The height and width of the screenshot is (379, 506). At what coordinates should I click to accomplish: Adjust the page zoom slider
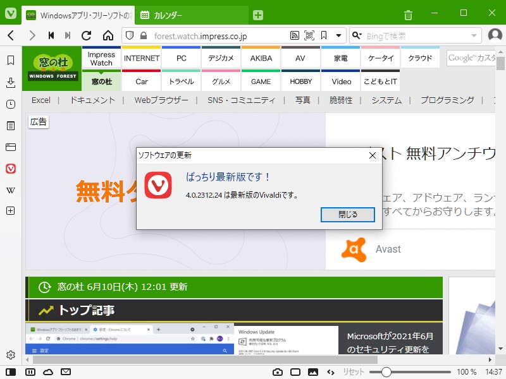click(x=388, y=373)
